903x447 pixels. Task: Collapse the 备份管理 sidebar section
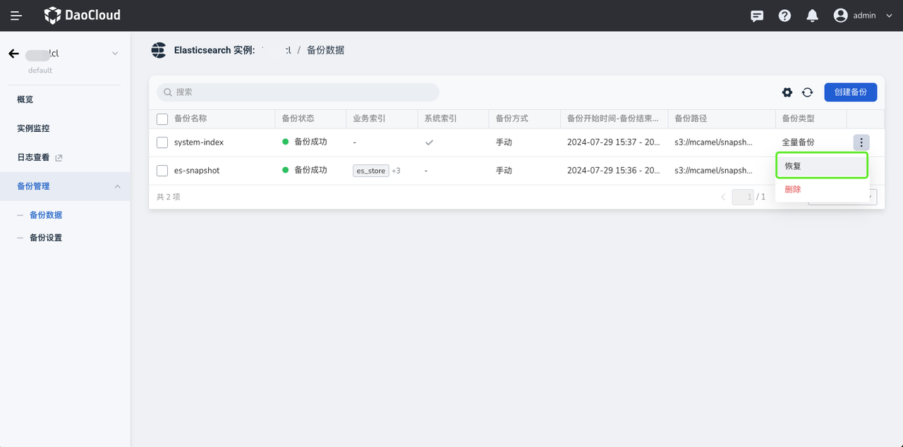coord(117,186)
